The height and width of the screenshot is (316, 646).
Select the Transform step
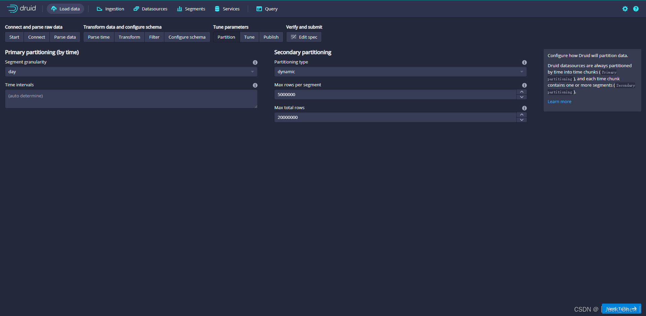pos(129,37)
